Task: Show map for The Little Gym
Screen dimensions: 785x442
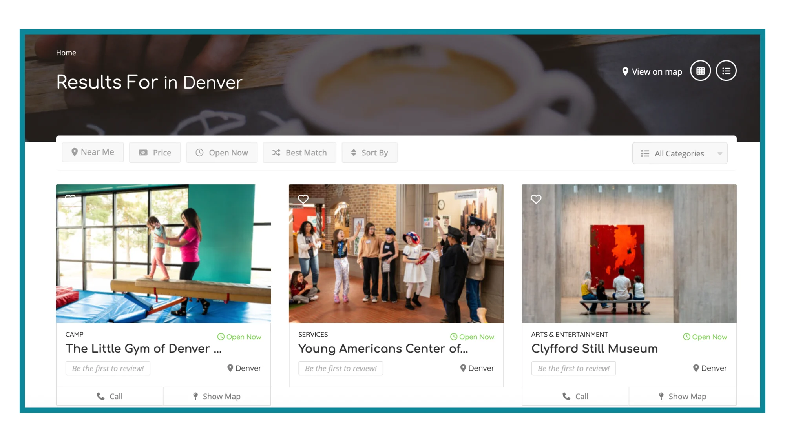Action: [217, 396]
